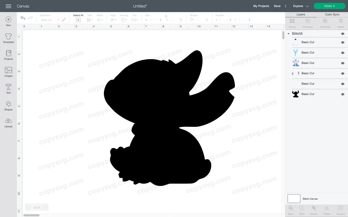Group the selected layers
The image size is (348, 217).
pos(292,23)
